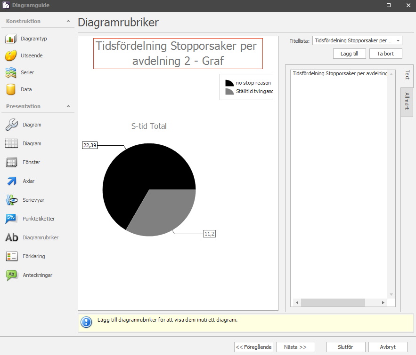Select the Anteckningar green note icon
This screenshot has height=355, width=416.
point(12,275)
